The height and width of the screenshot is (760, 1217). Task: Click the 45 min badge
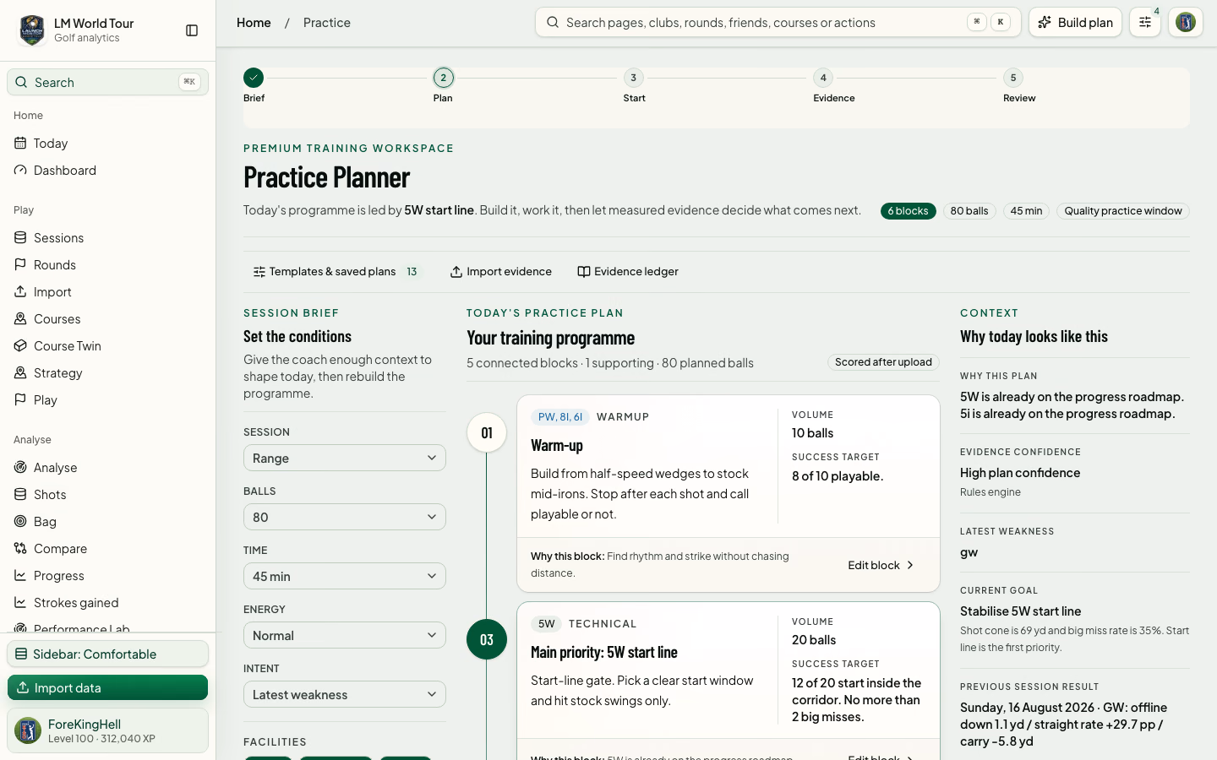point(1026,211)
